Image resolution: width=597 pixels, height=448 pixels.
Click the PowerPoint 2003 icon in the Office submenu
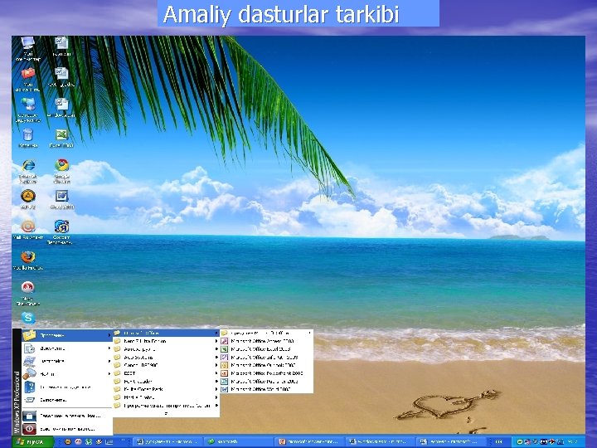(x=224, y=373)
